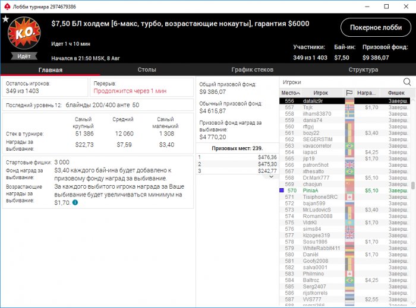The width and height of the screenshot is (416, 308).
Task: Click first place prize $476,36
Action: (267, 157)
